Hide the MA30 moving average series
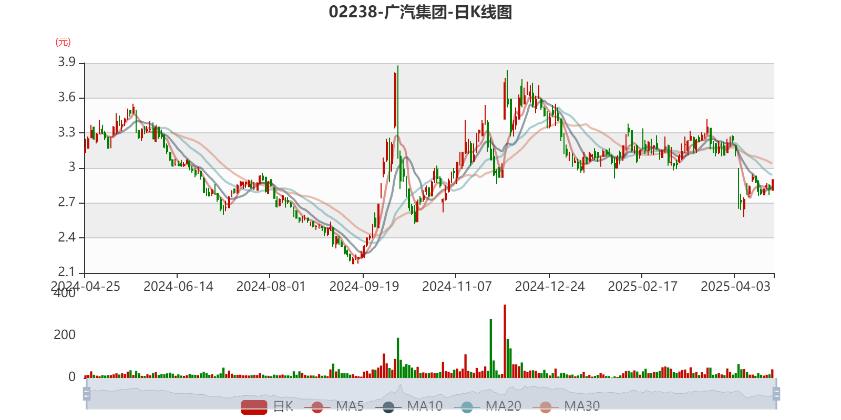The image size is (841, 420). (566, 406)
